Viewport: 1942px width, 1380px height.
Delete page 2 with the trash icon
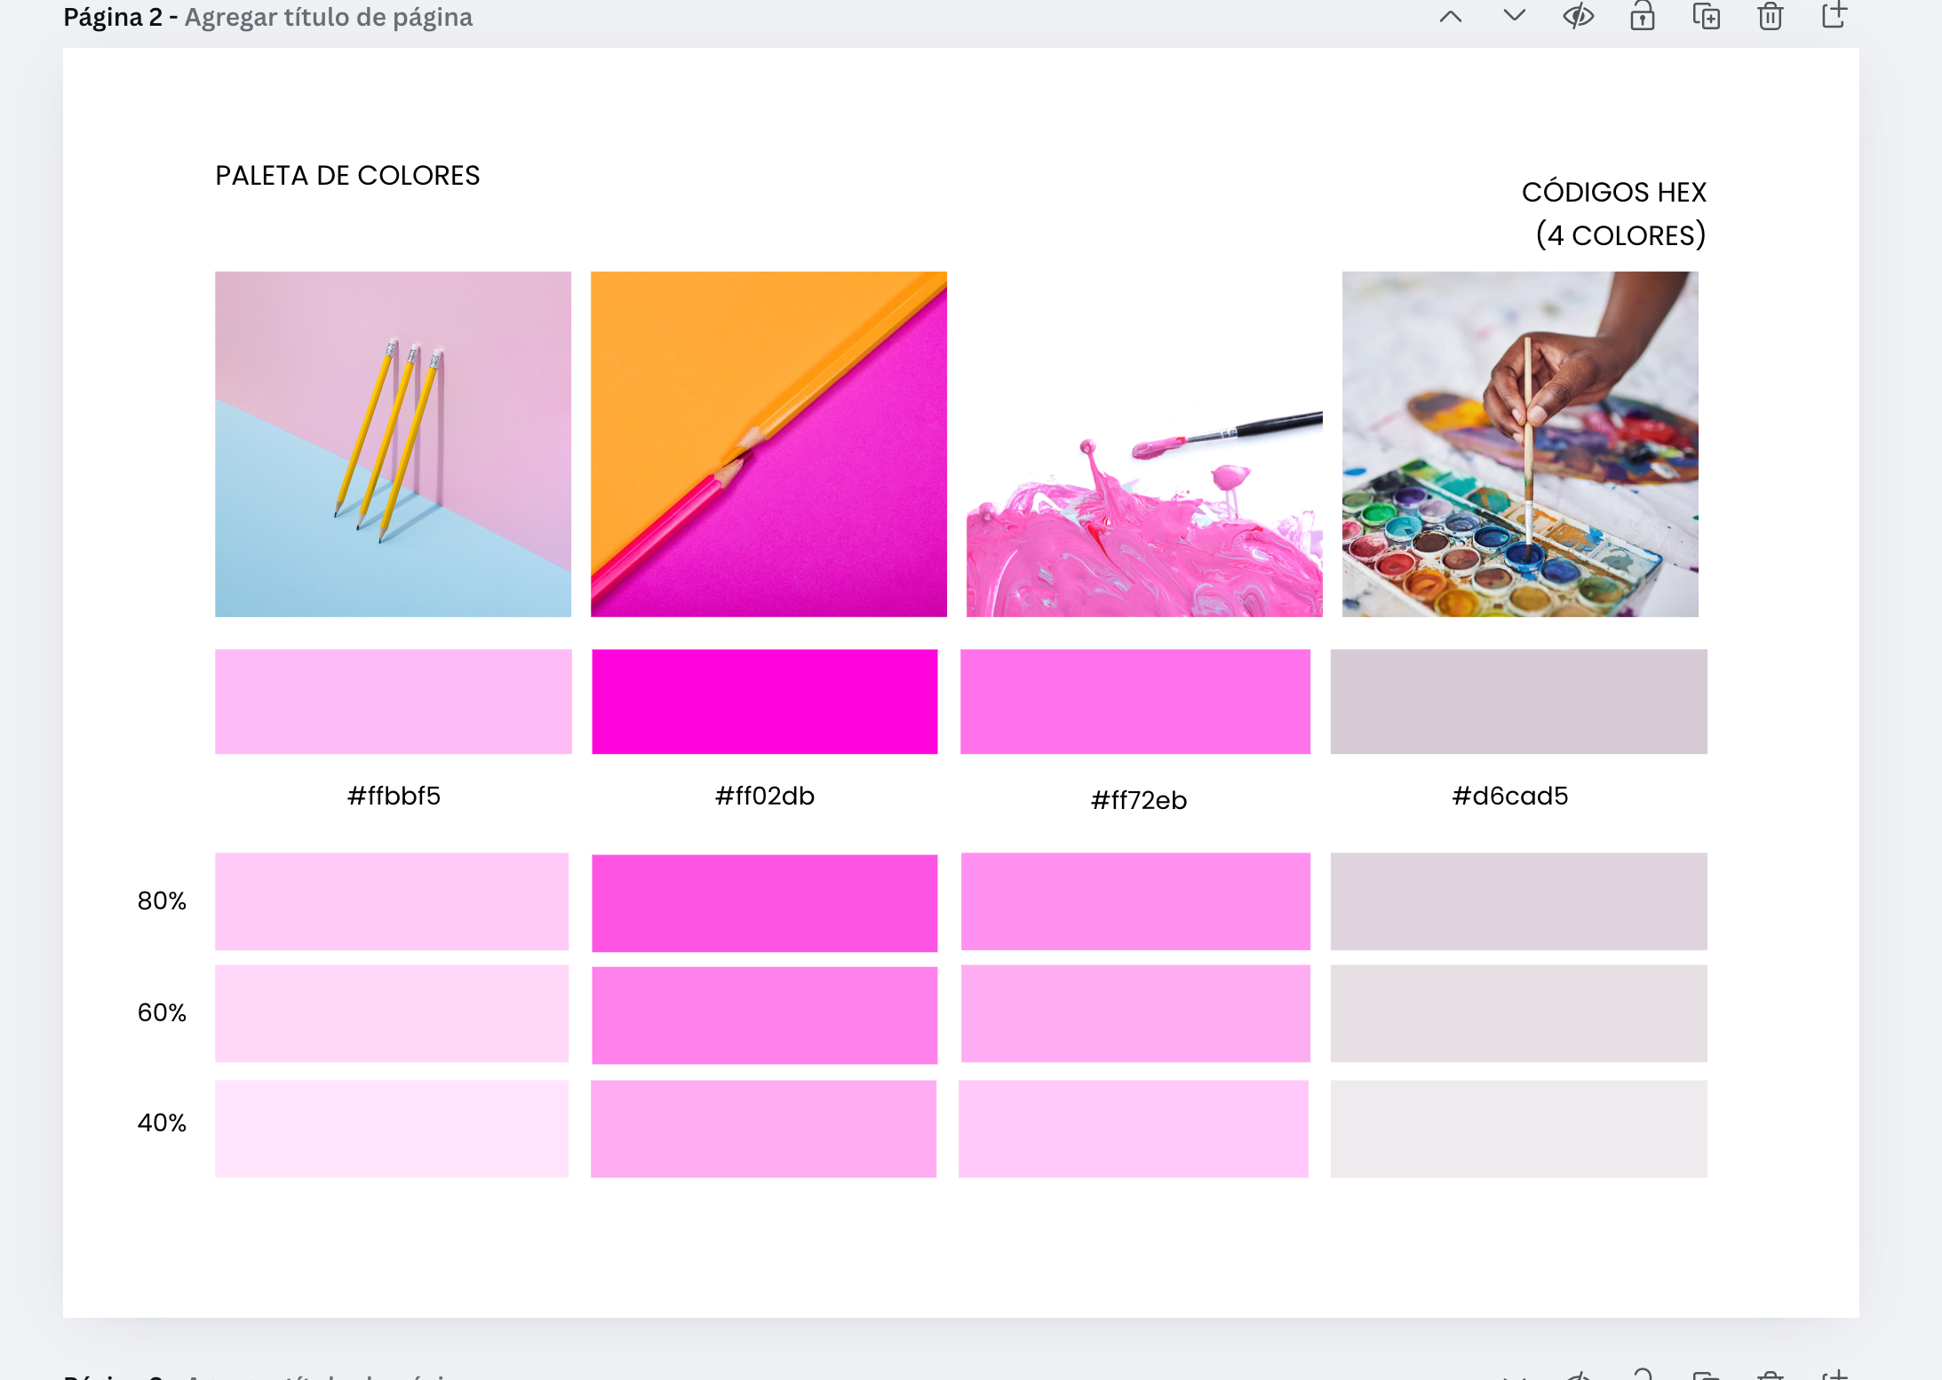pos(1770,16)
